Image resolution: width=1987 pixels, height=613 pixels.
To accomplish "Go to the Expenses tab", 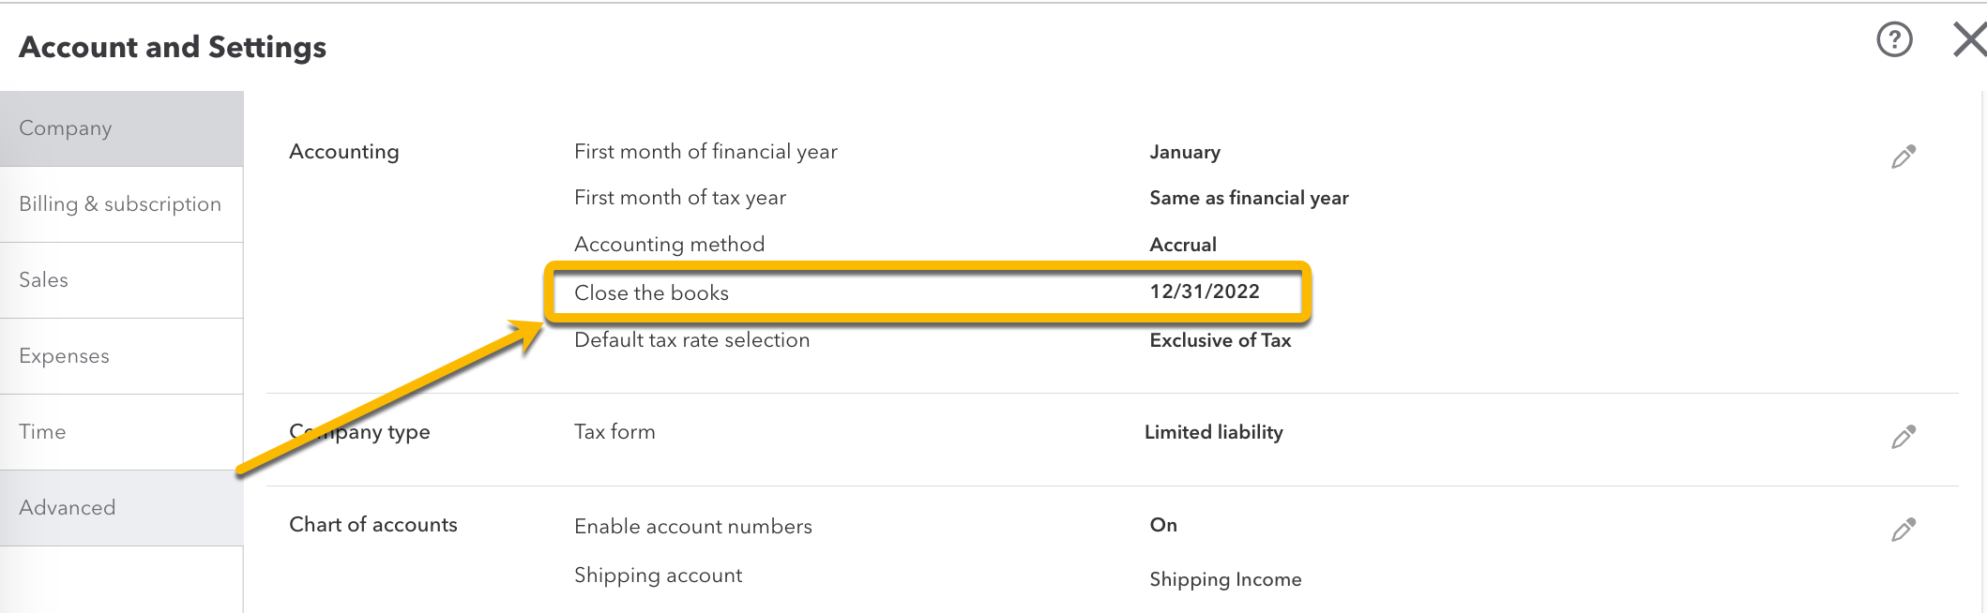I will click(x=121, y=356).
